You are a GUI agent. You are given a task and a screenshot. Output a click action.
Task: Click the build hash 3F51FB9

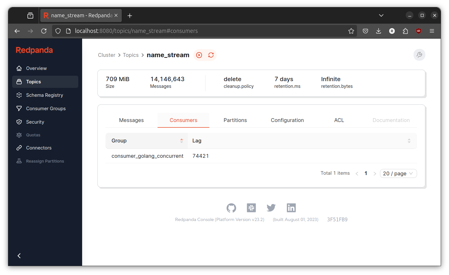coord(337,219)
